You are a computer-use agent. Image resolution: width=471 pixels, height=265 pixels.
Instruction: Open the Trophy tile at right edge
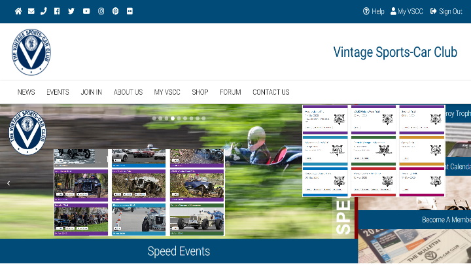click(458, 113)
